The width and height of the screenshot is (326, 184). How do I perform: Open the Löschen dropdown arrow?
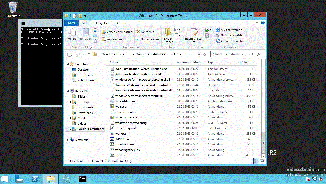click(154, 32)
